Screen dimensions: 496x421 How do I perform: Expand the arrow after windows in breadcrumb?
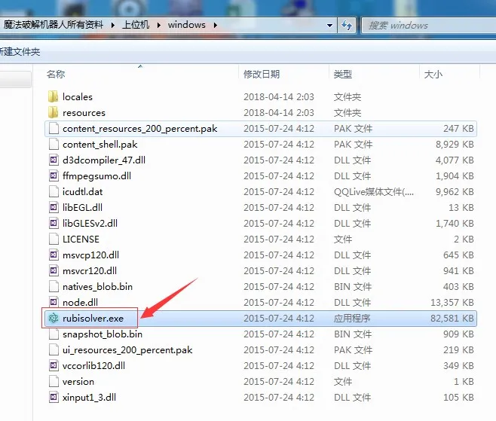215,25
